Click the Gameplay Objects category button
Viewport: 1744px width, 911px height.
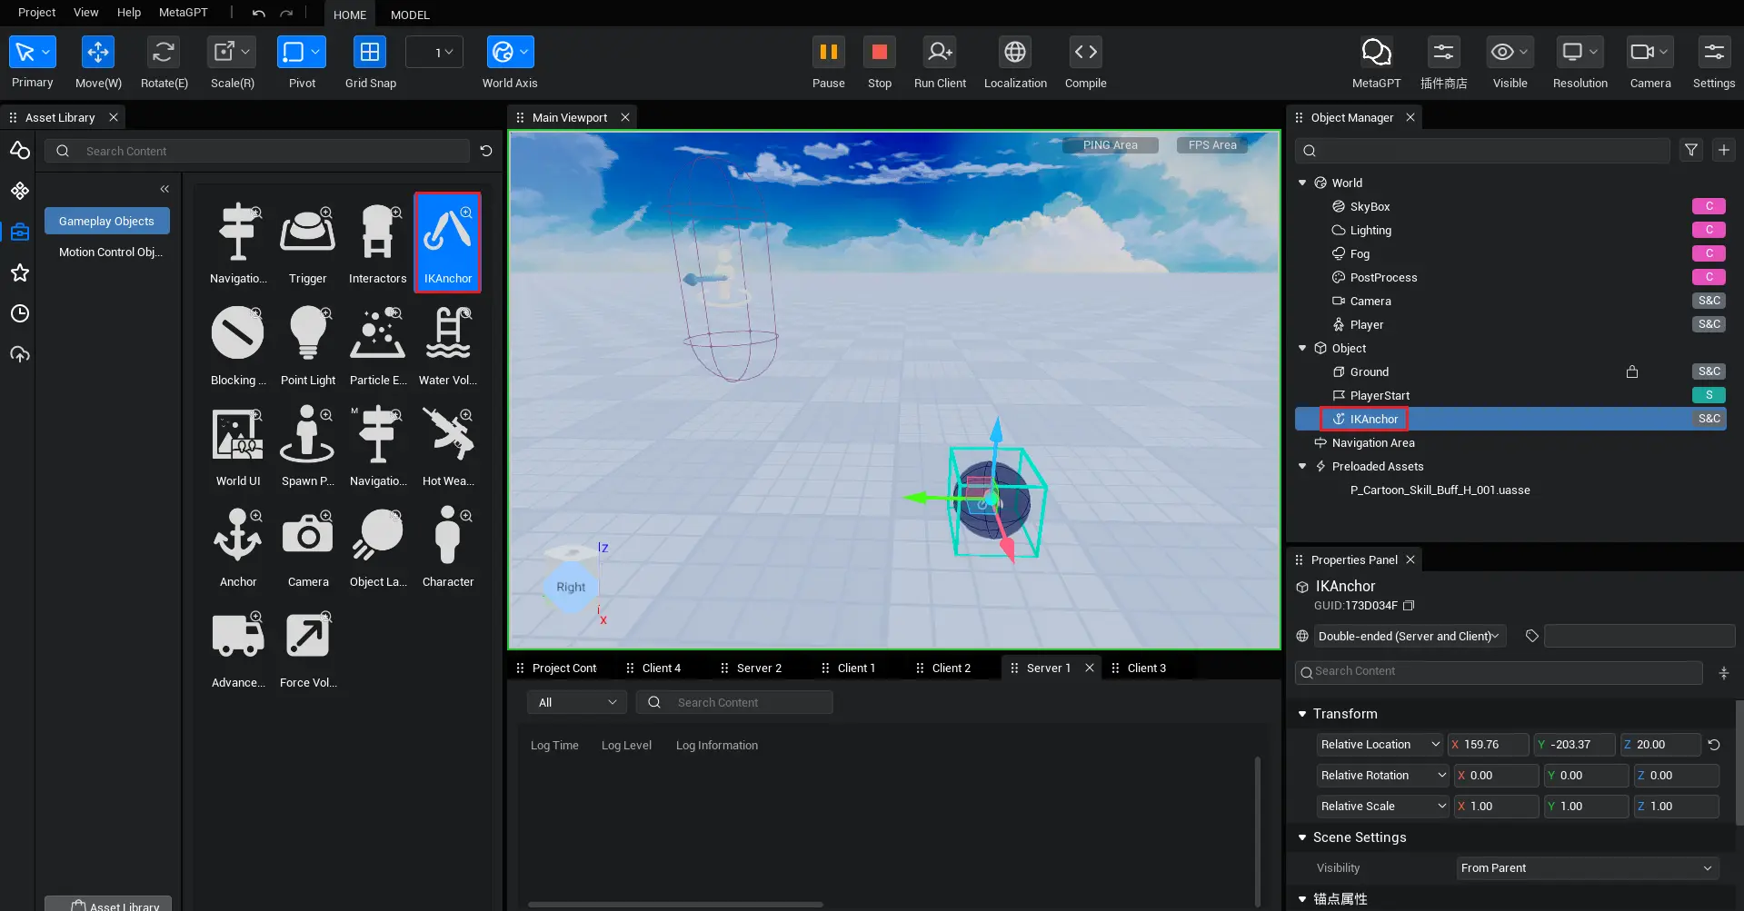pyautogui.click(x=107, y=221)
